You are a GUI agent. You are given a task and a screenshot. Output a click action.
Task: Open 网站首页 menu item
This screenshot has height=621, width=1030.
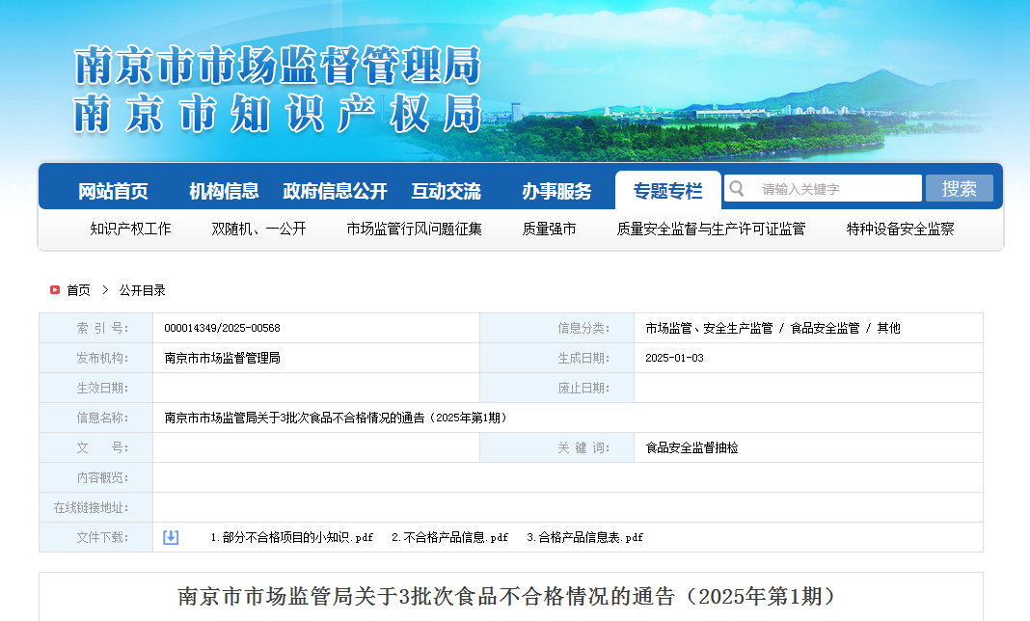pos(113,191)
